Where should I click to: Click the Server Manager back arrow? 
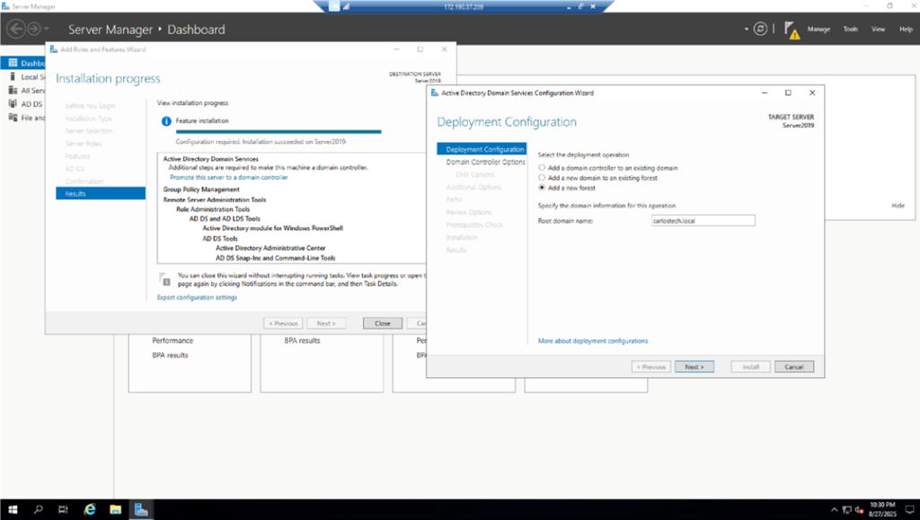(16, 29)
